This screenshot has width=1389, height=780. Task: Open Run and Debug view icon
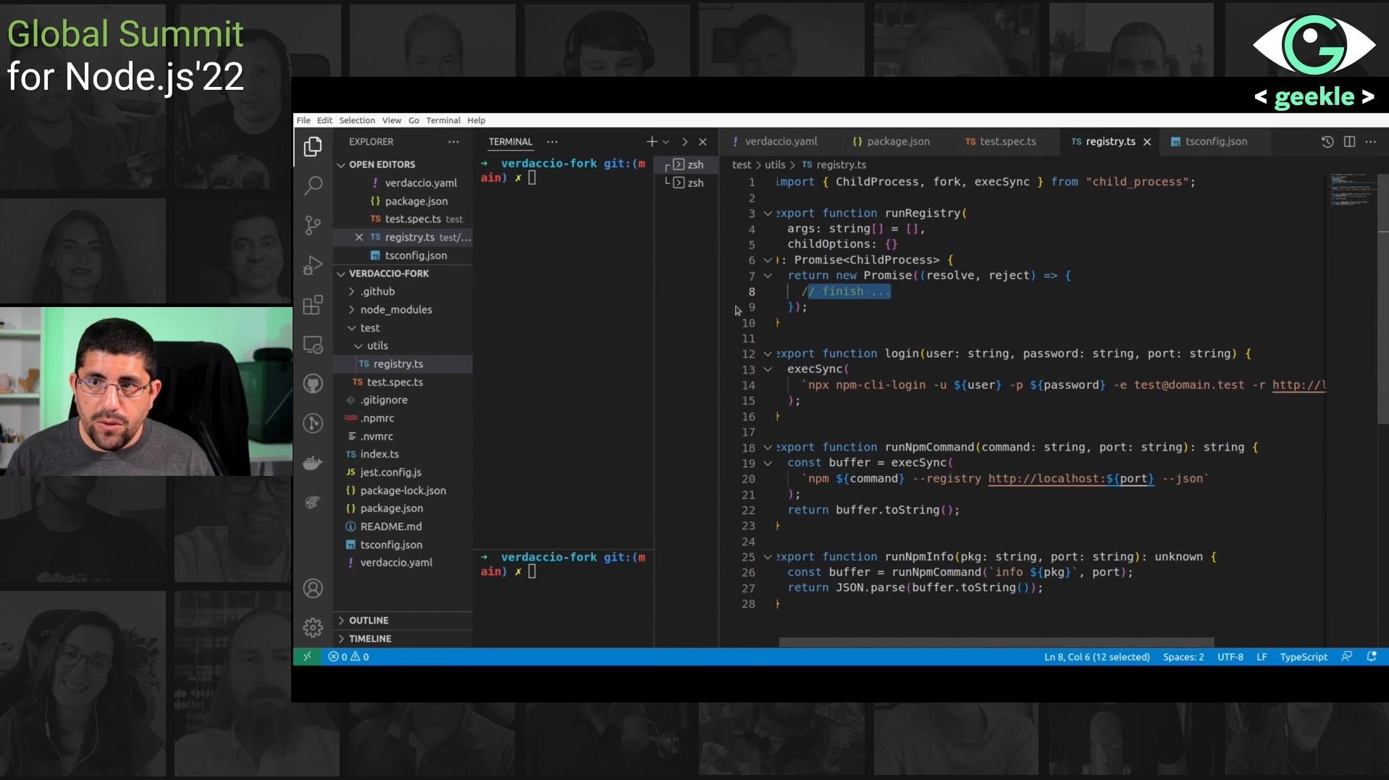[313, 265]
